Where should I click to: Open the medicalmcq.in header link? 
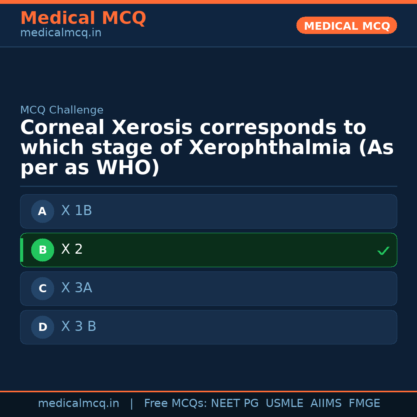tap(61, 32)
